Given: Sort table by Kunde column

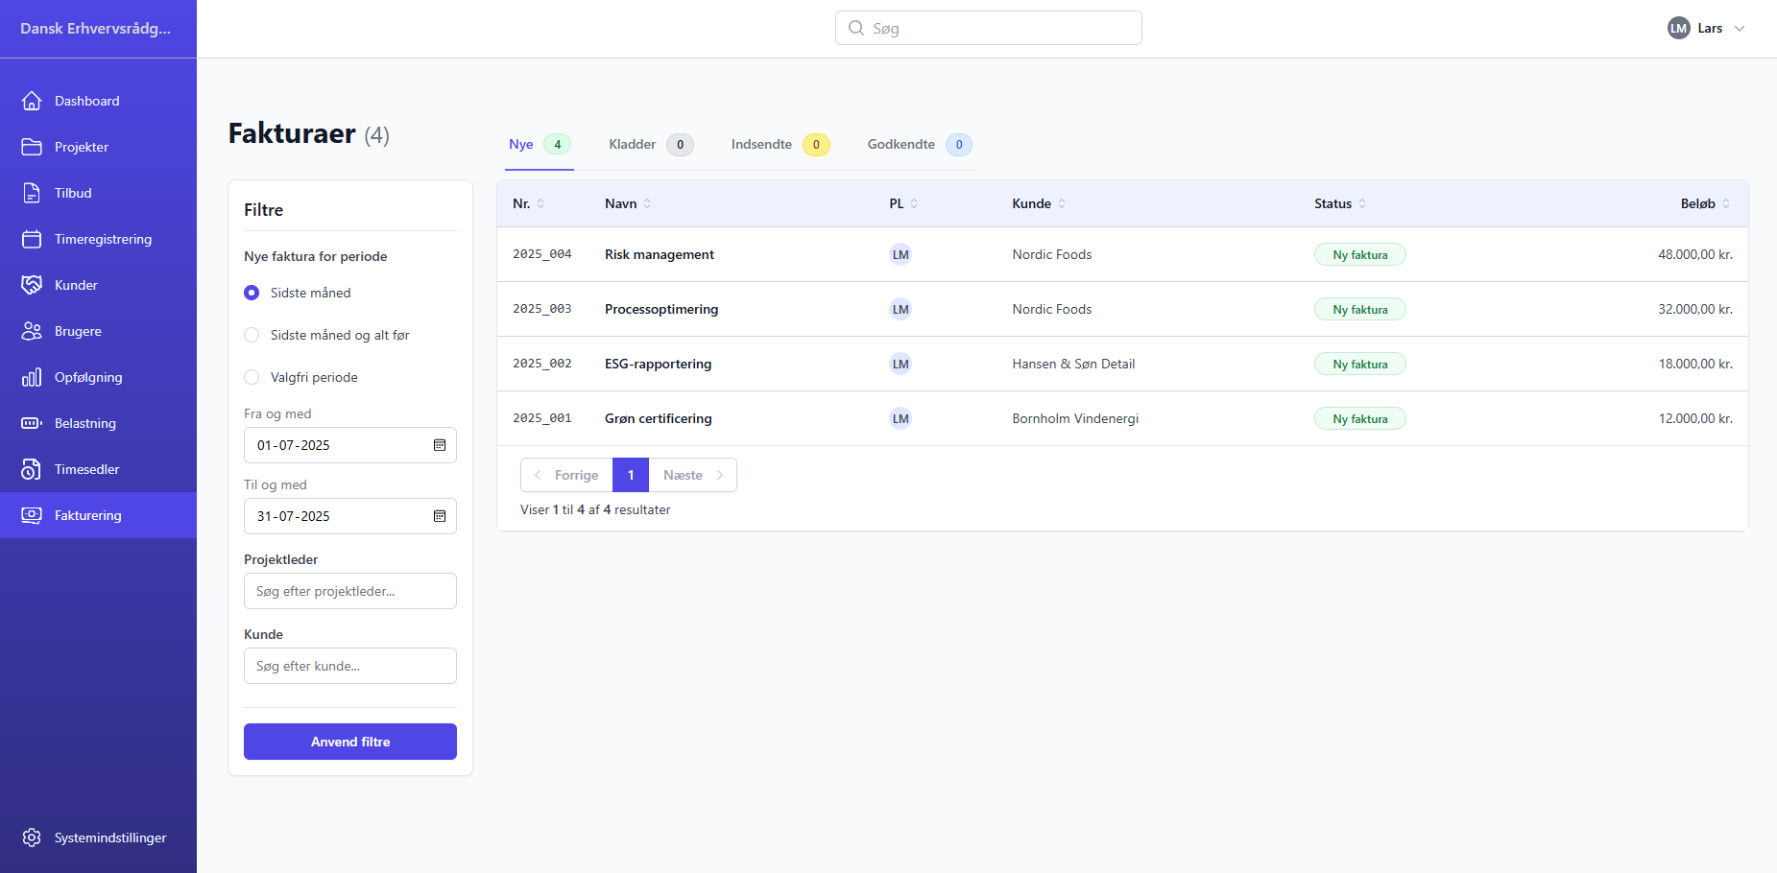Looking at the screenshot, I should coord(1039,203).
